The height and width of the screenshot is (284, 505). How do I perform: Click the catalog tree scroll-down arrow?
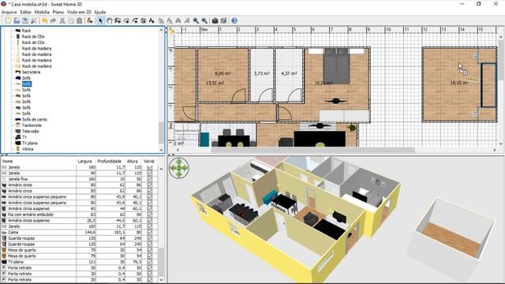pos(161,150)
